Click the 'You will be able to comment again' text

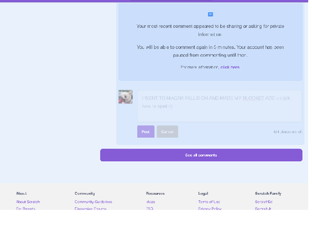[210, 51]
